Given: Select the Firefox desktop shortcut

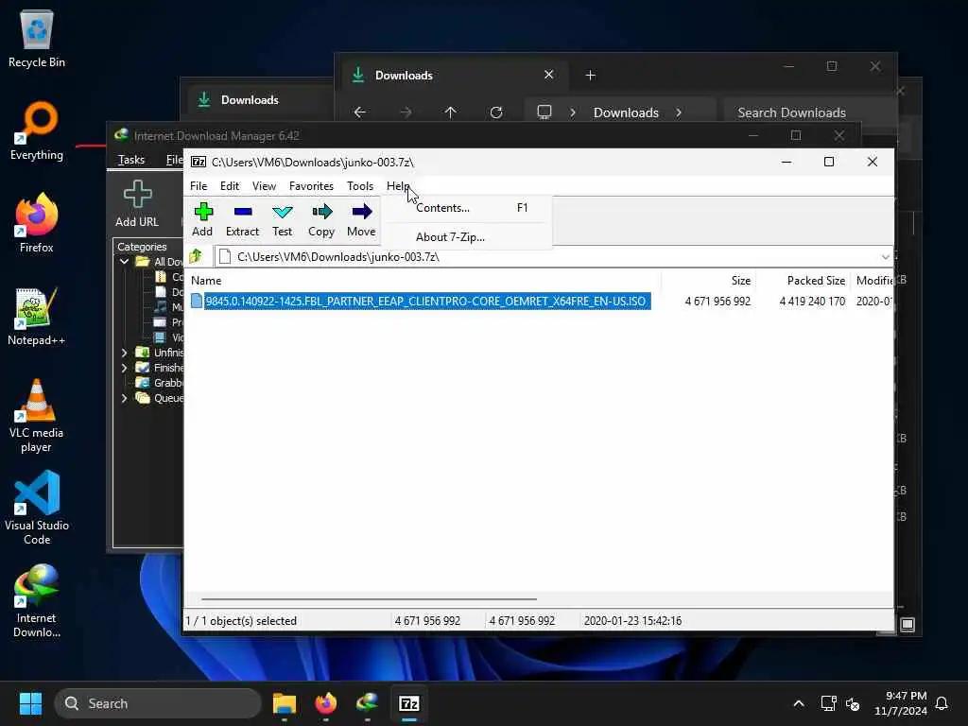Looking at the screenshot, I should tap(37, 223).
